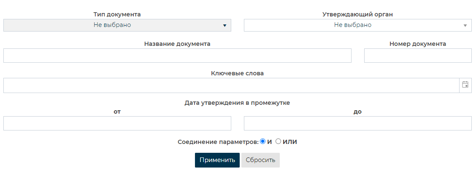Screen dimensions: 476x173
Task: Select the И radio button
Action: tap(262, 142)
